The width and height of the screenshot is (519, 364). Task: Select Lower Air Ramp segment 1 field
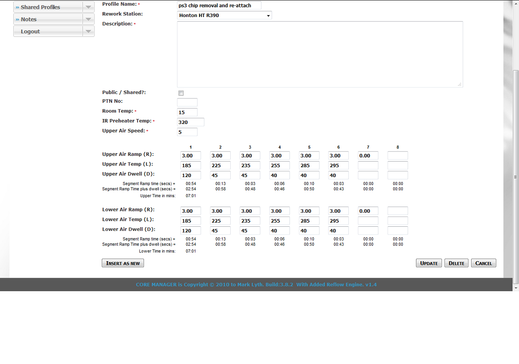click(x=191, y=211)
